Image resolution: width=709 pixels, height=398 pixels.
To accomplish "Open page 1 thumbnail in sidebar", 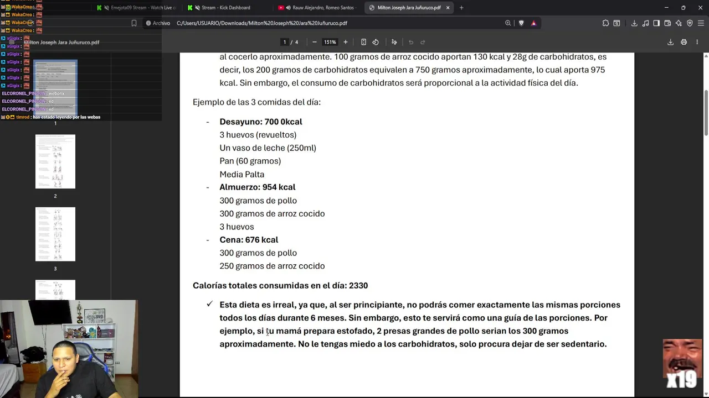I will click(x=55, y=88).
